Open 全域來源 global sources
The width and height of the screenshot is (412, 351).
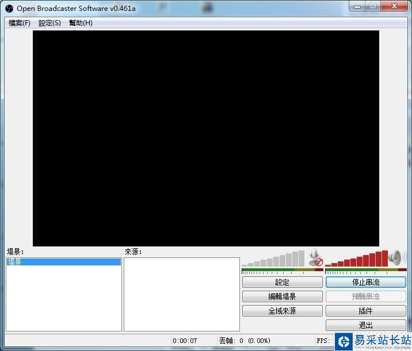[x=282, y=311]
